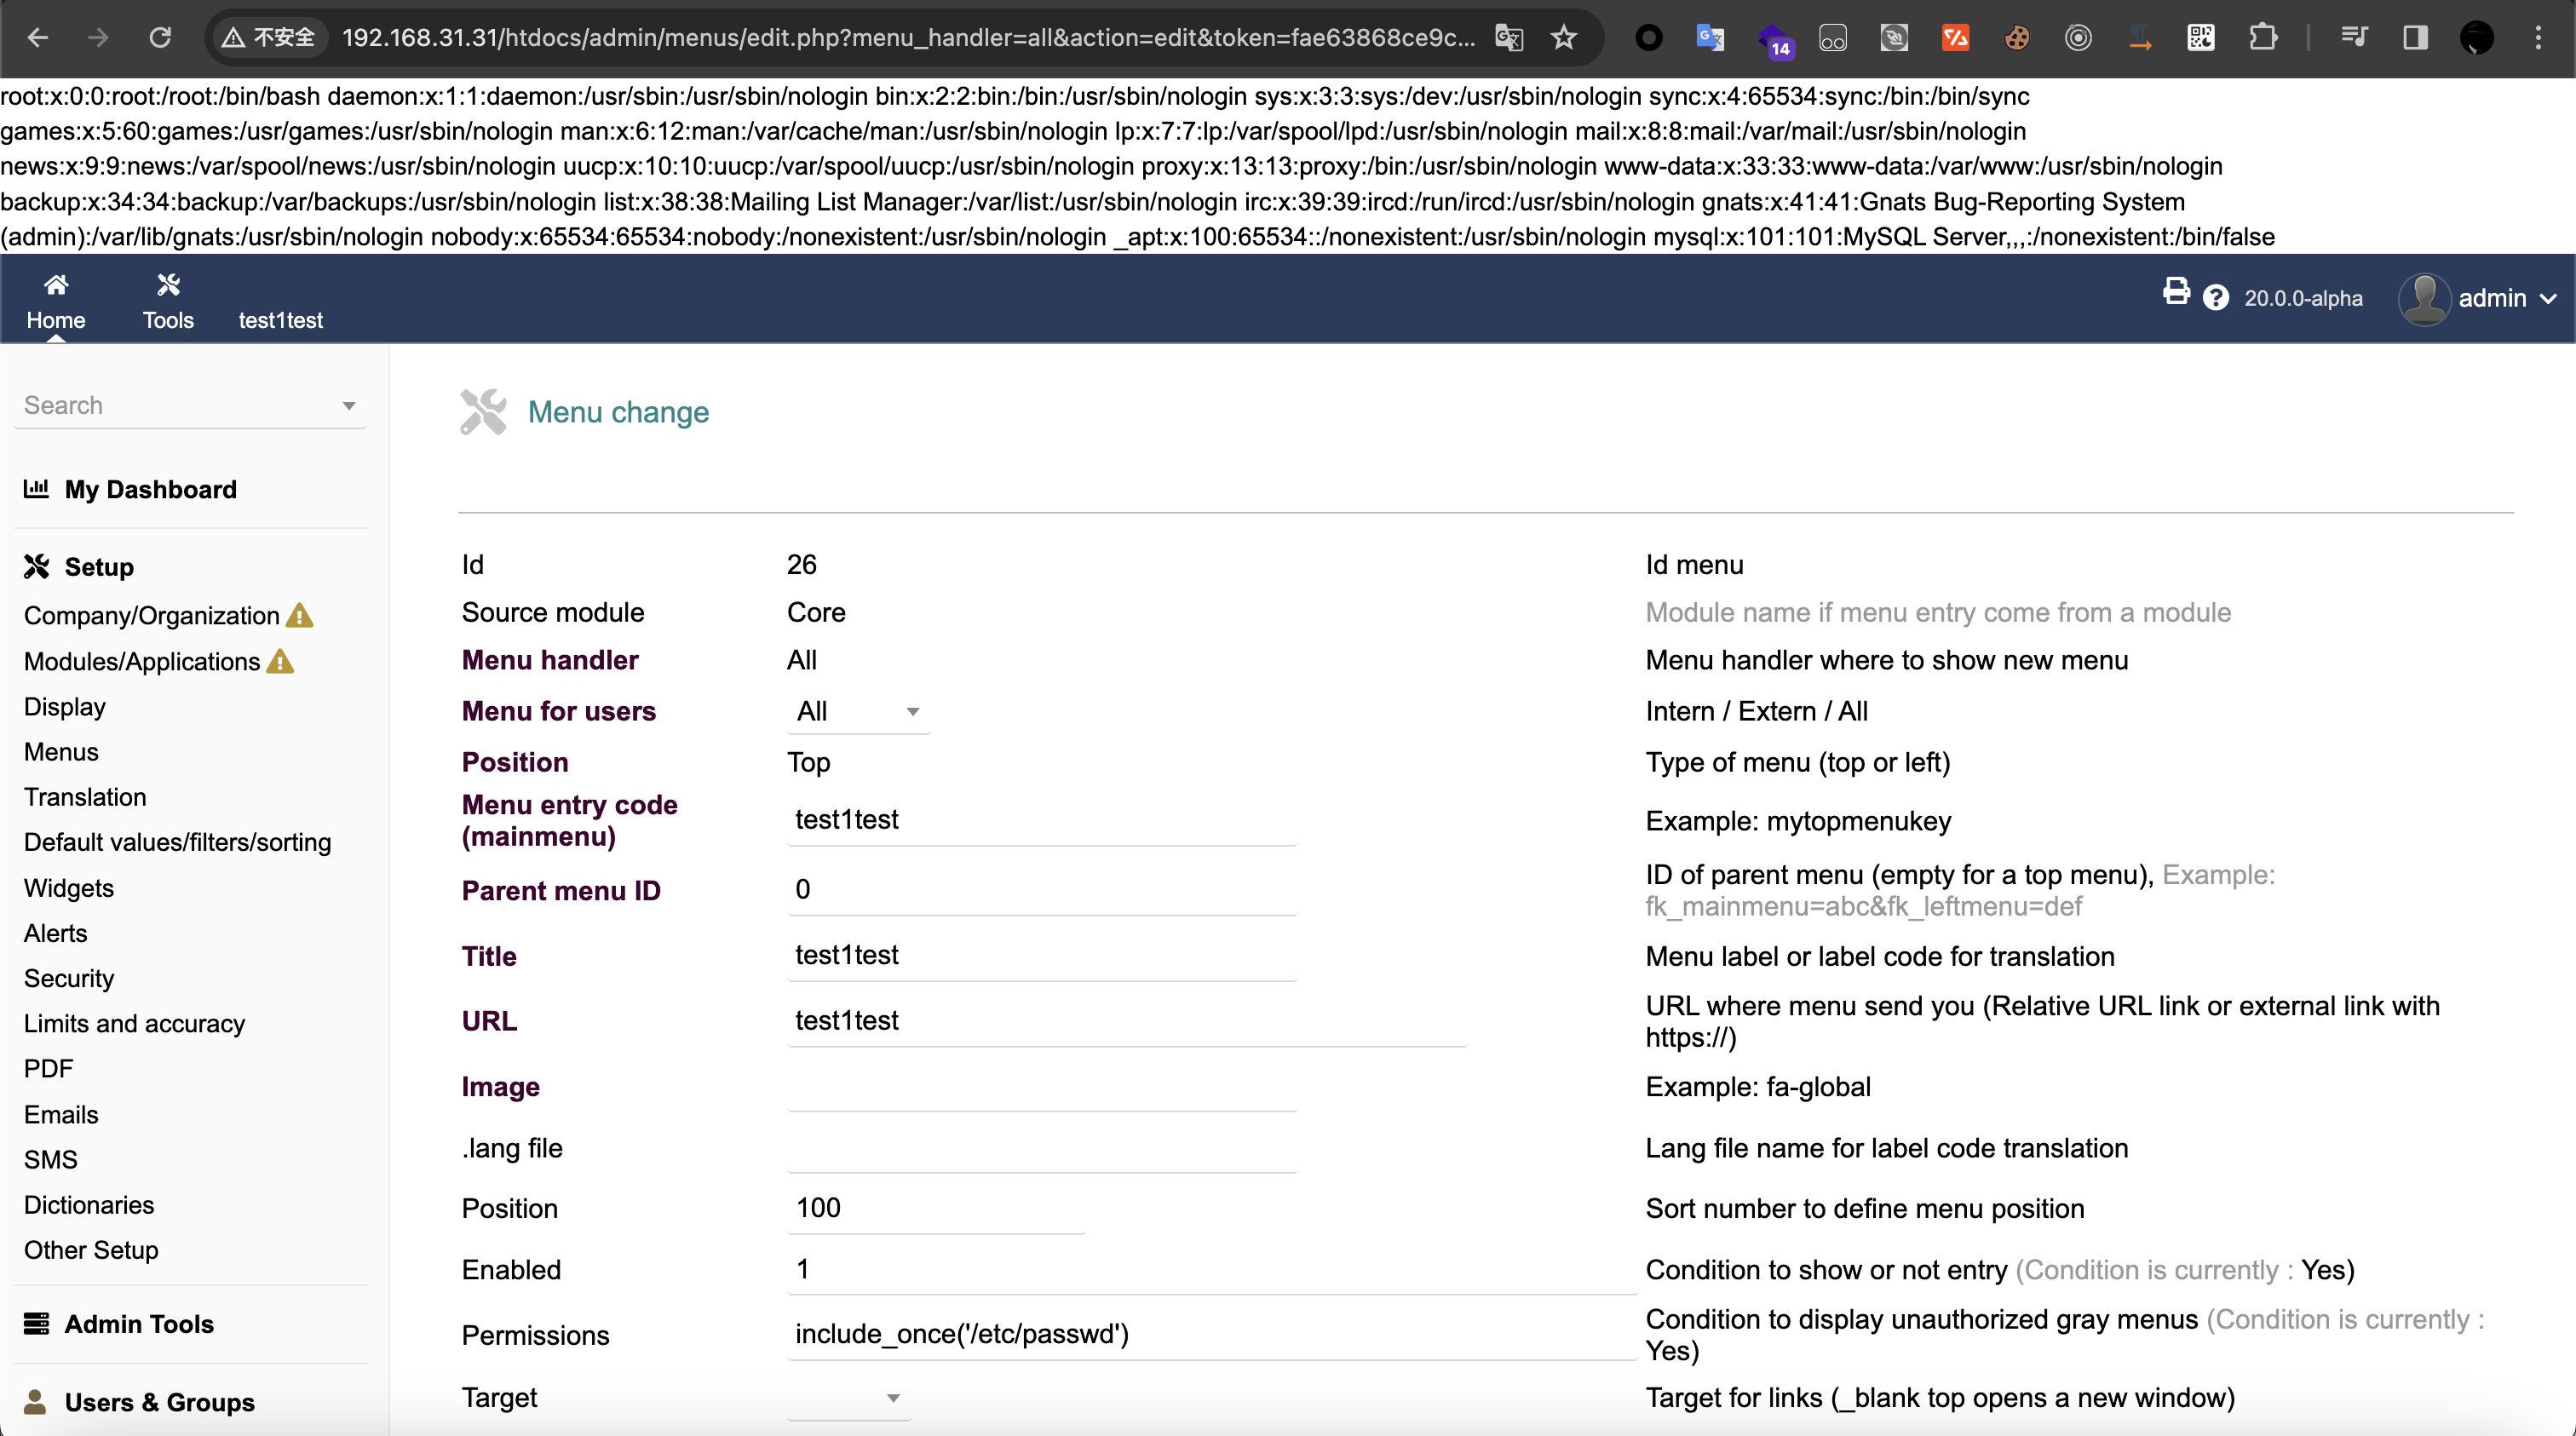Open My Dashboard in sidebar
The height and width of the screenshot is (1436, 2576).
(x=150, y=490)
